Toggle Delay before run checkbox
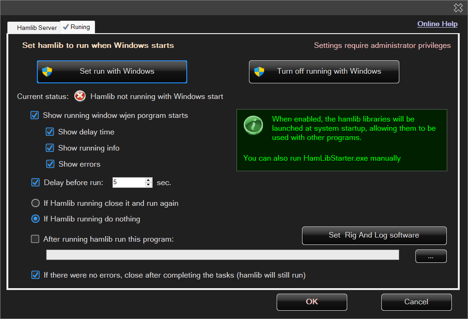The image size is (468, 319). click(35, 183)
